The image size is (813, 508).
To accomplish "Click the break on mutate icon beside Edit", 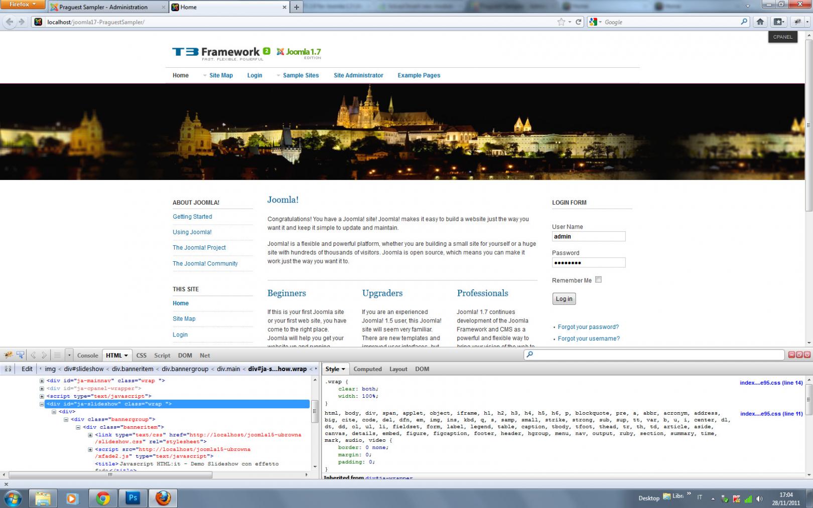I will (x=8, y=369).
